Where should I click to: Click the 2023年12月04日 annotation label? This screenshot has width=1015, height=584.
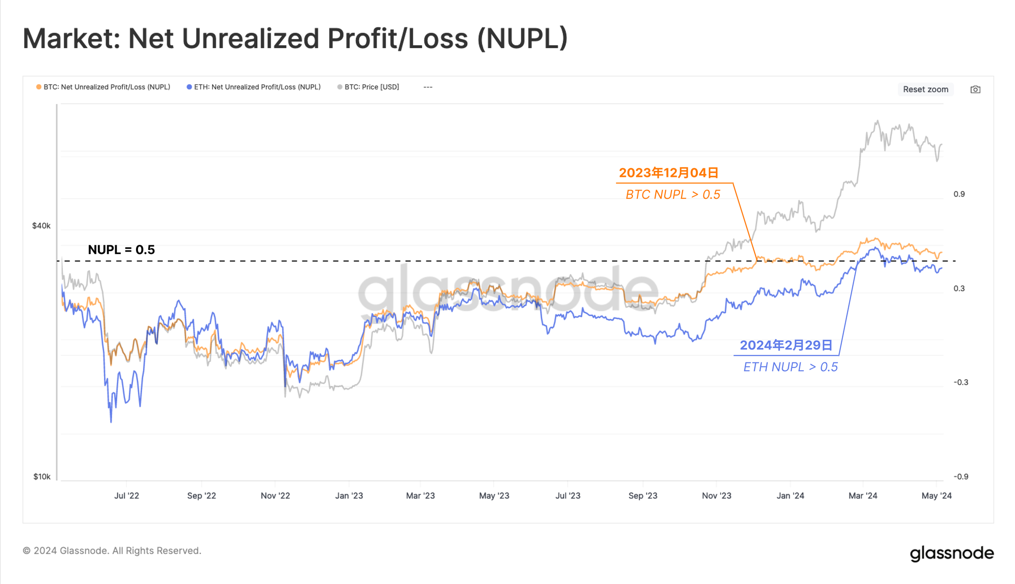pyautogui.click(x=668, y=173)
